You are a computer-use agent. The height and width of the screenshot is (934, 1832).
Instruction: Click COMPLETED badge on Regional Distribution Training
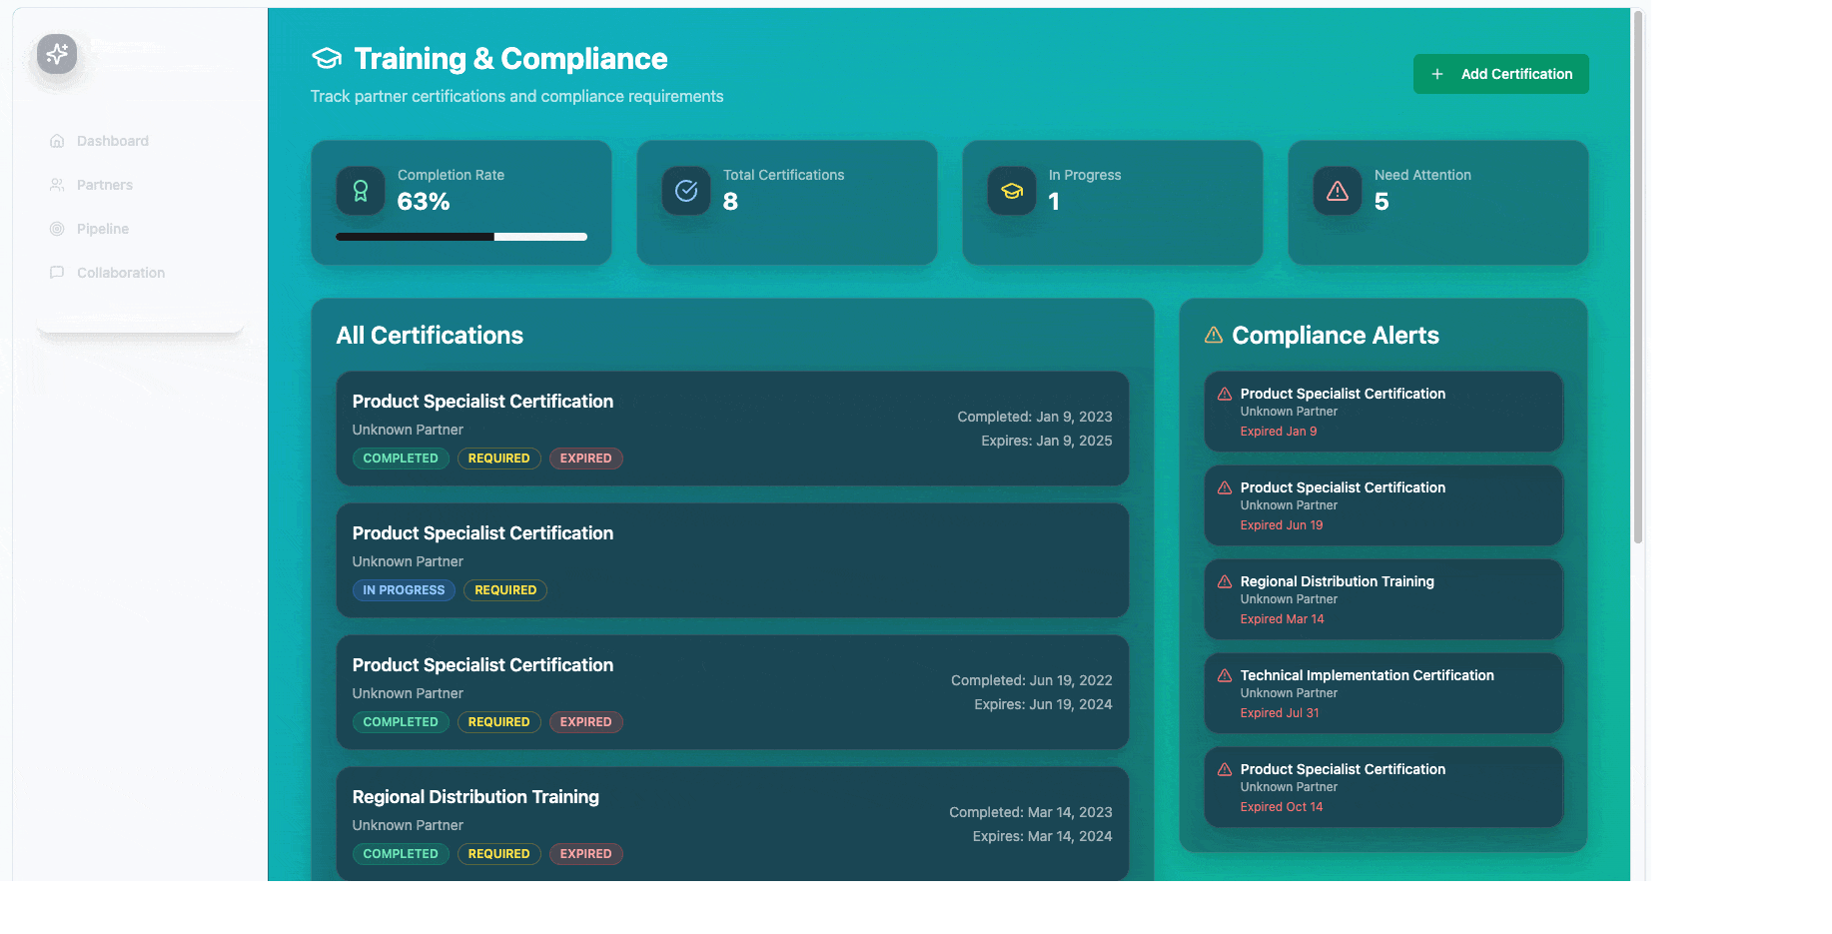[x=401, y=854]
